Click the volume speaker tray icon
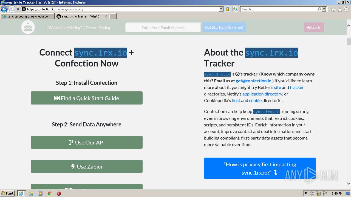 pos(312,193)
